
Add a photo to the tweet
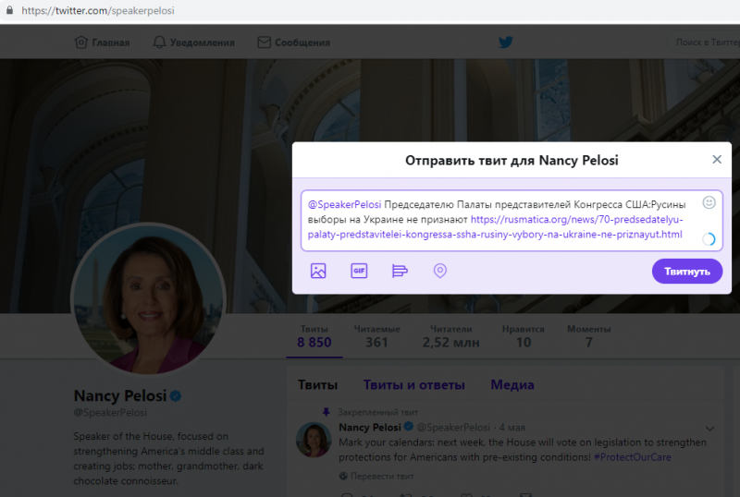point(318,271)
